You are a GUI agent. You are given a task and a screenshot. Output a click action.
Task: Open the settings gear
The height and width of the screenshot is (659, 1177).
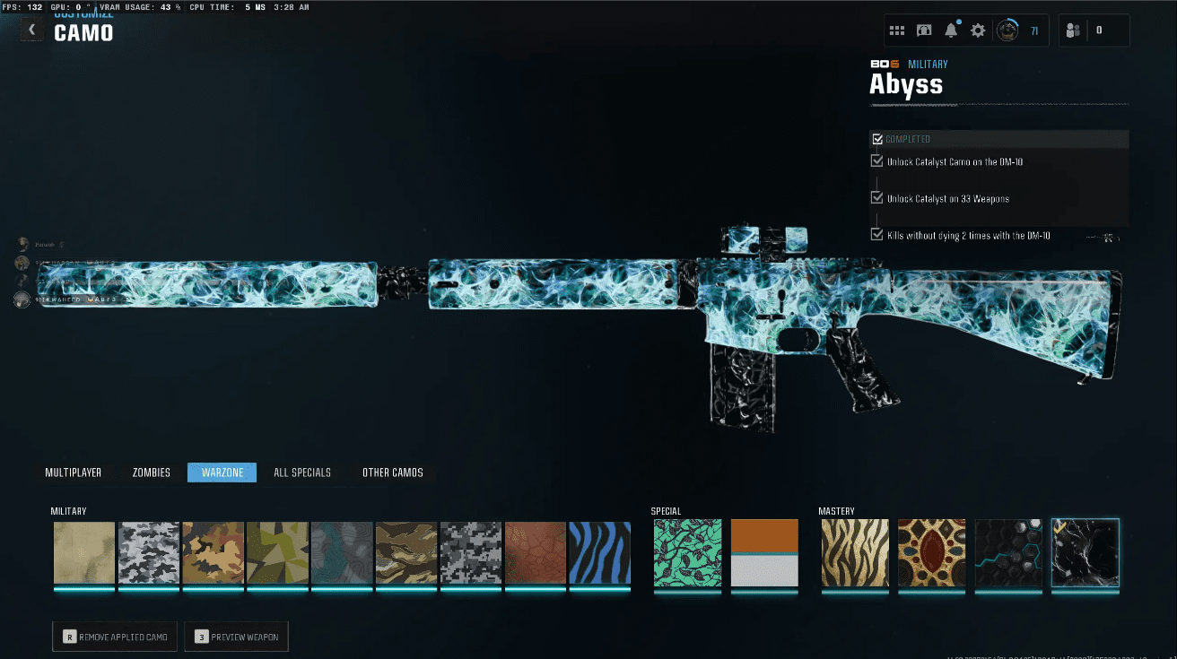980,30
